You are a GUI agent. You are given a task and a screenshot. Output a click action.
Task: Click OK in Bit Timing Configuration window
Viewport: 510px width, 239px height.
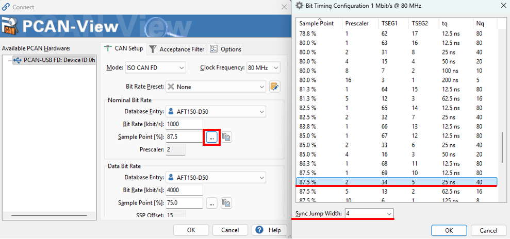click(449, 230)
